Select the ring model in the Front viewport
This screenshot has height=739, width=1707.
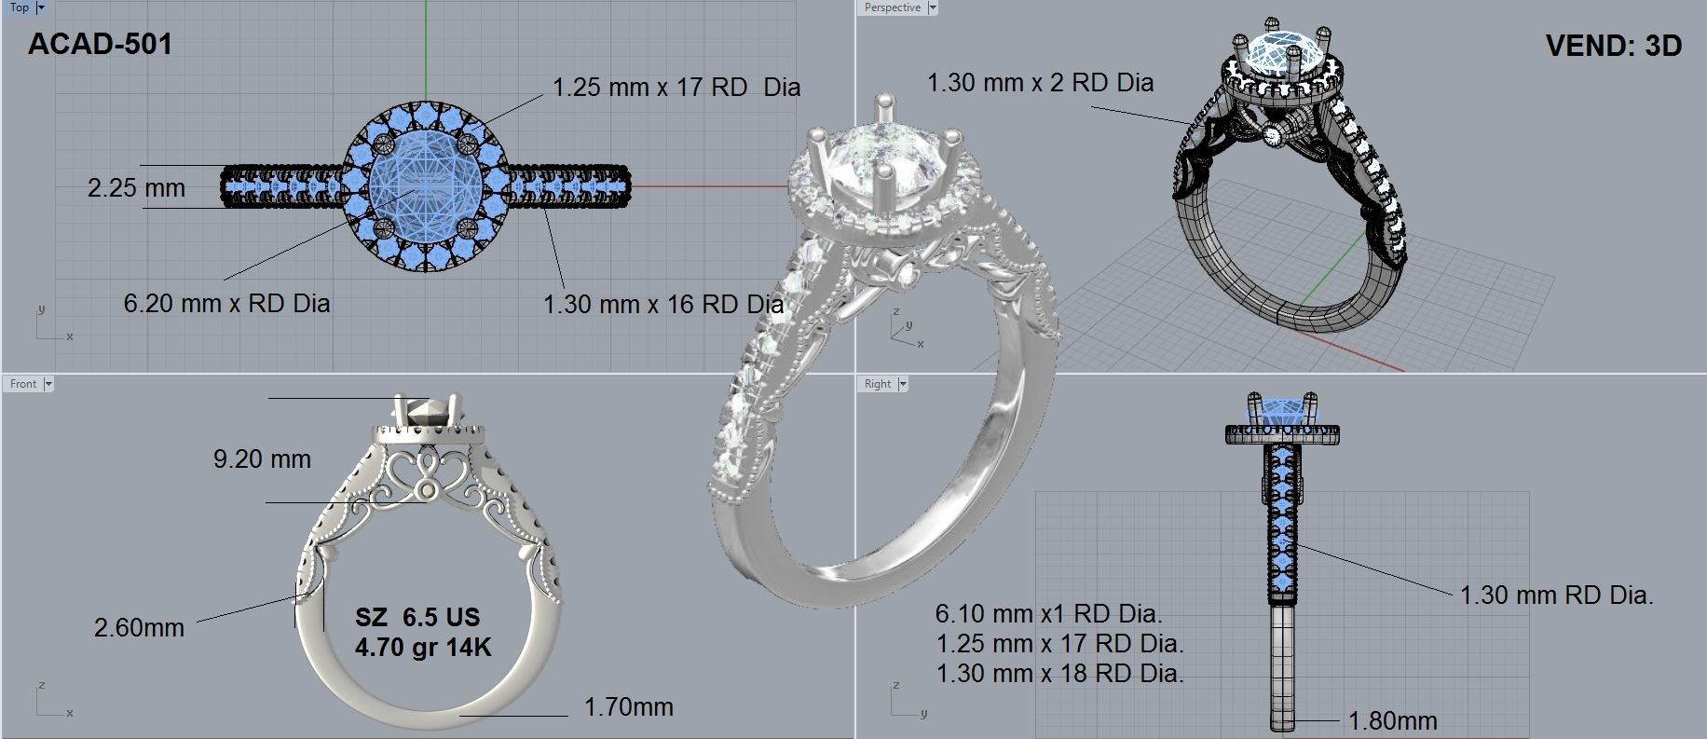[429, 559]
